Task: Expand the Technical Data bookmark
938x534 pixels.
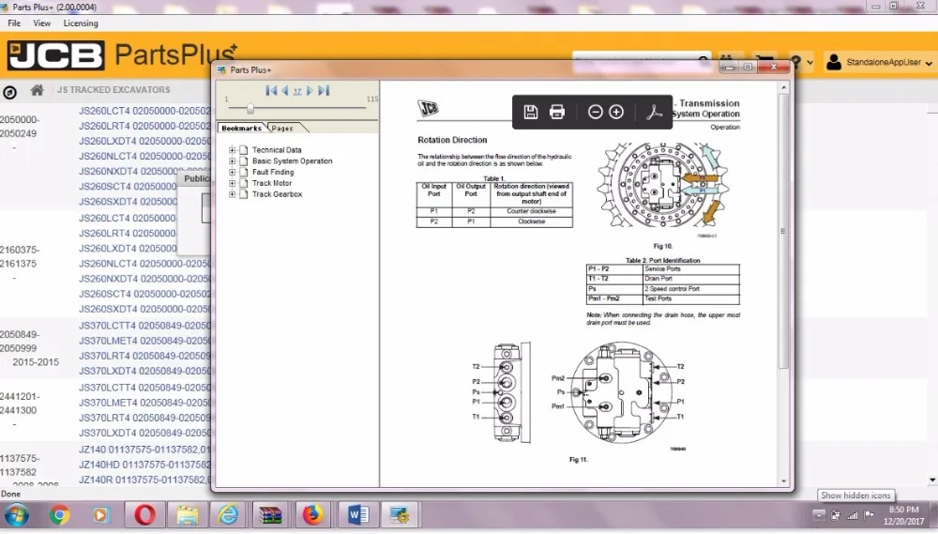Action: (x=232, y=149)
